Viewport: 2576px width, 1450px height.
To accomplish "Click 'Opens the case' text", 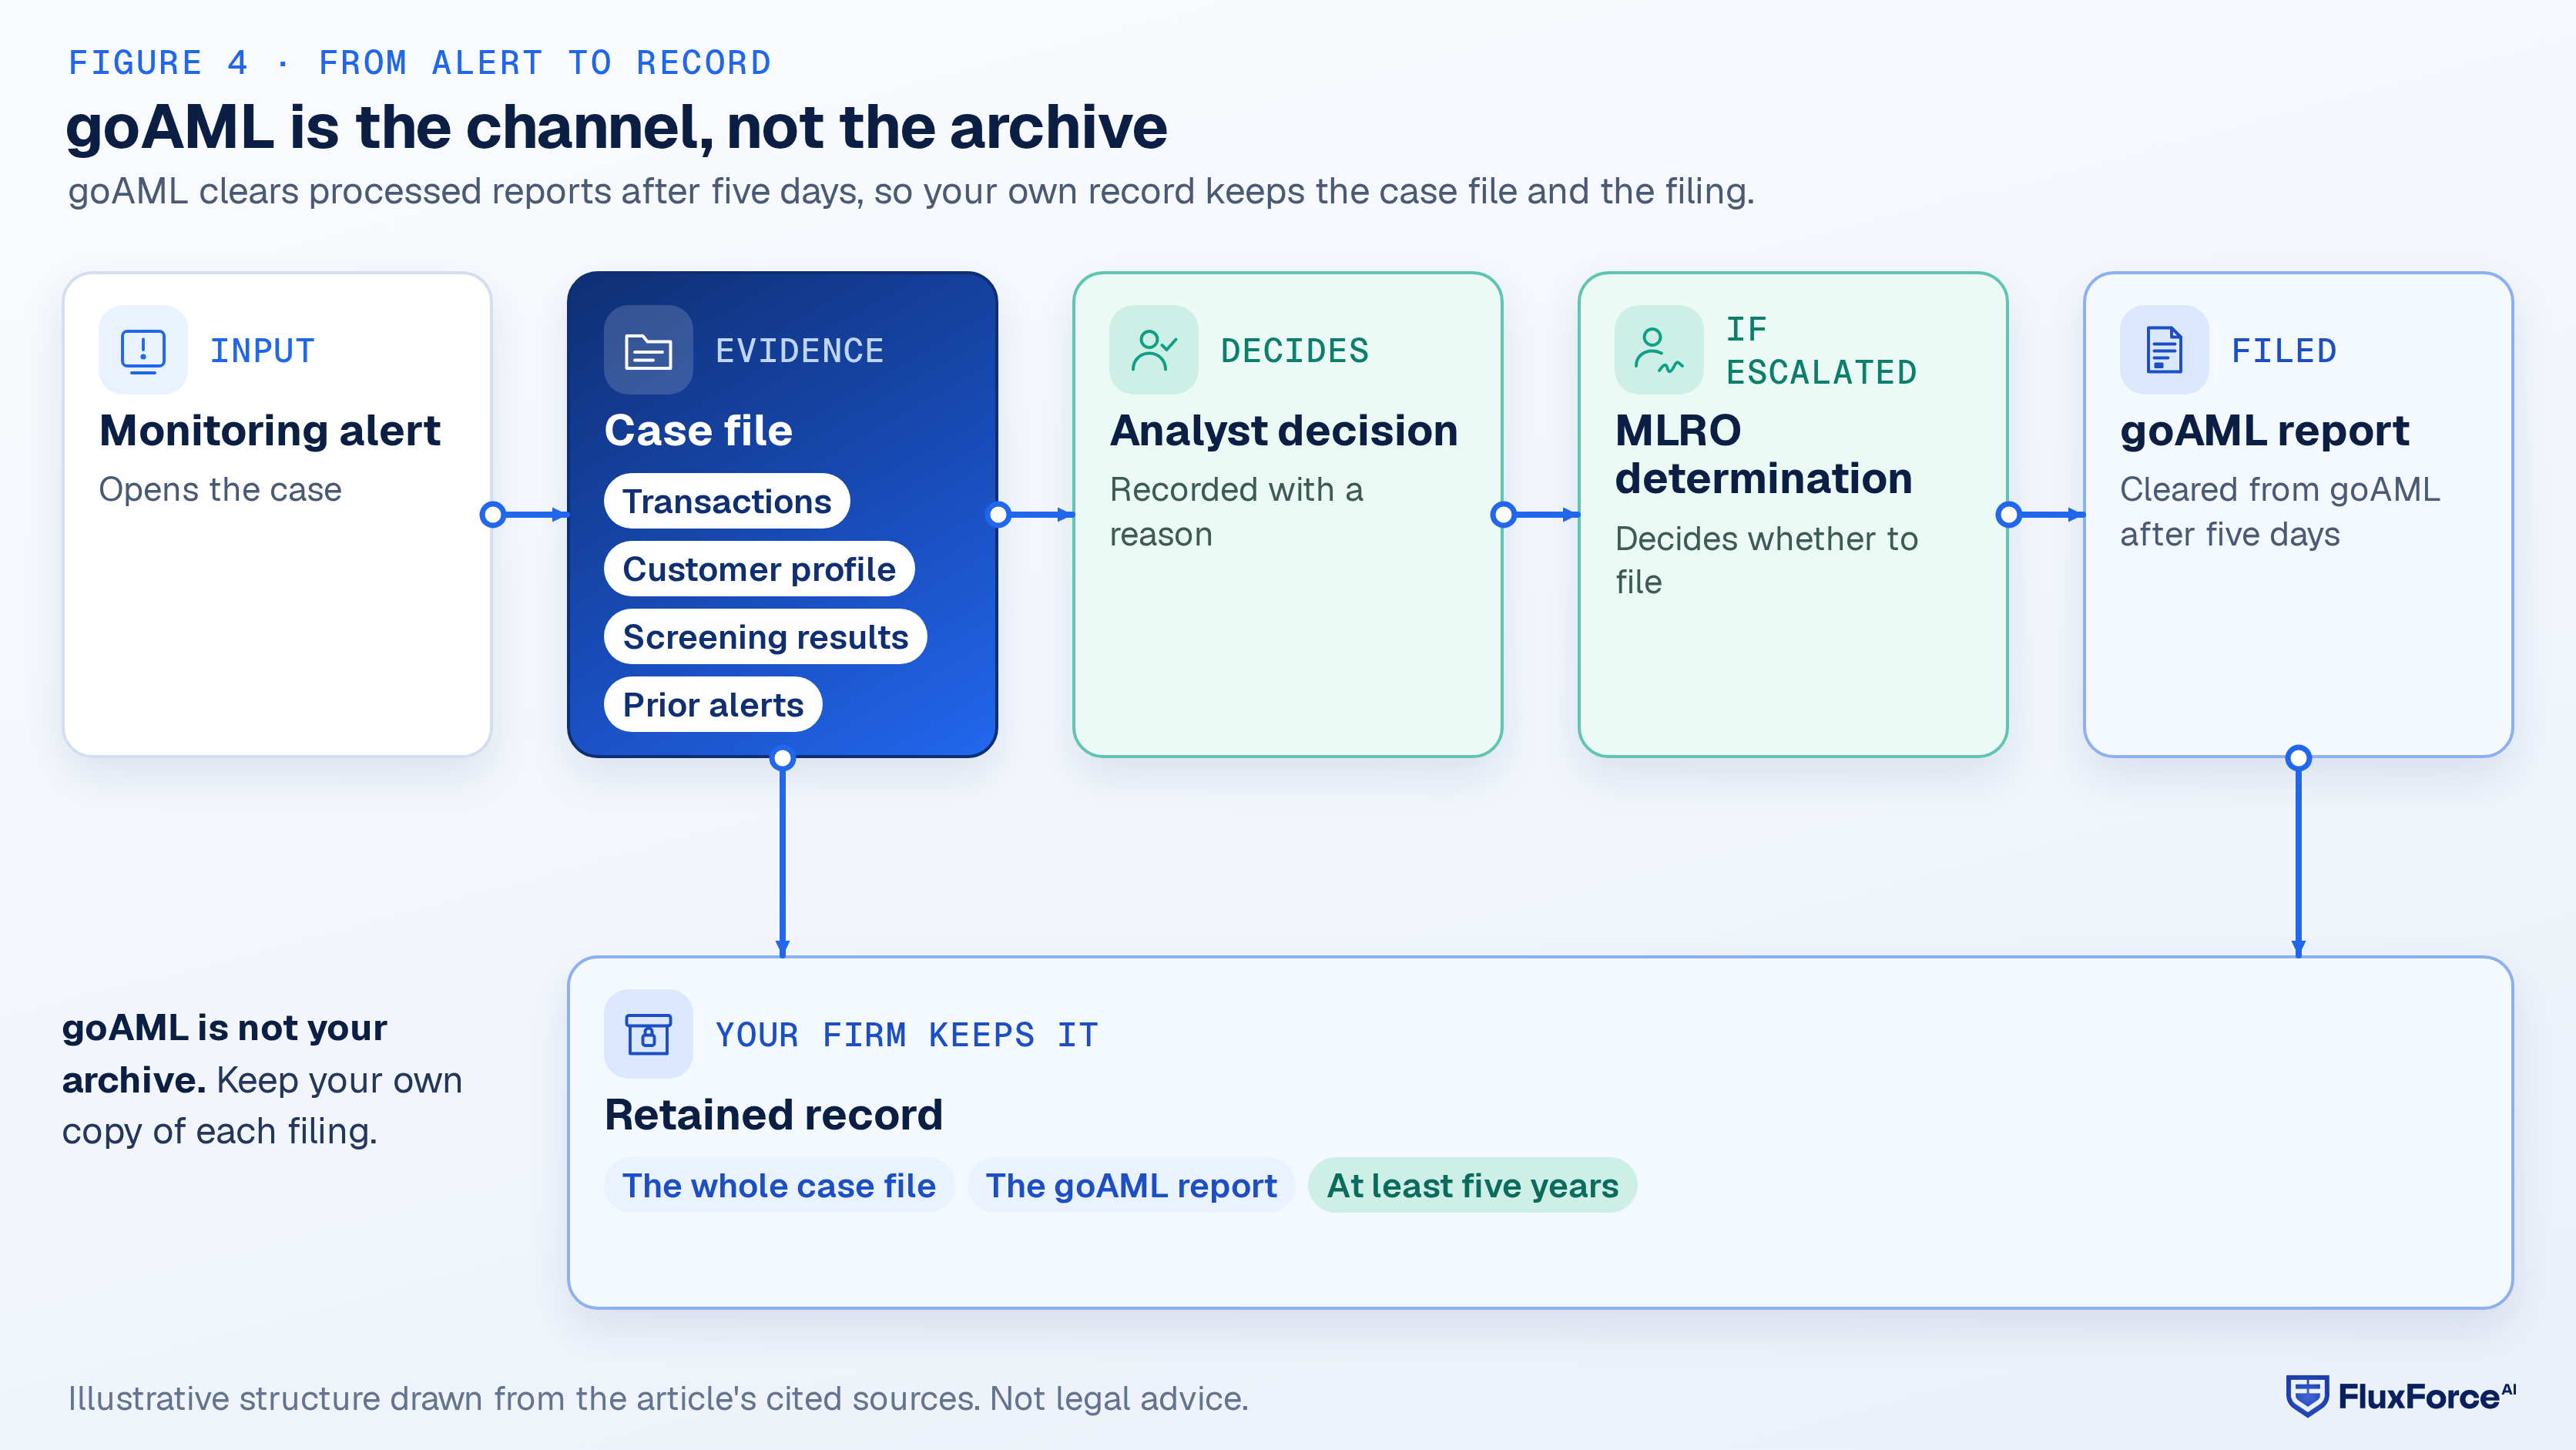I will (220, 490).
